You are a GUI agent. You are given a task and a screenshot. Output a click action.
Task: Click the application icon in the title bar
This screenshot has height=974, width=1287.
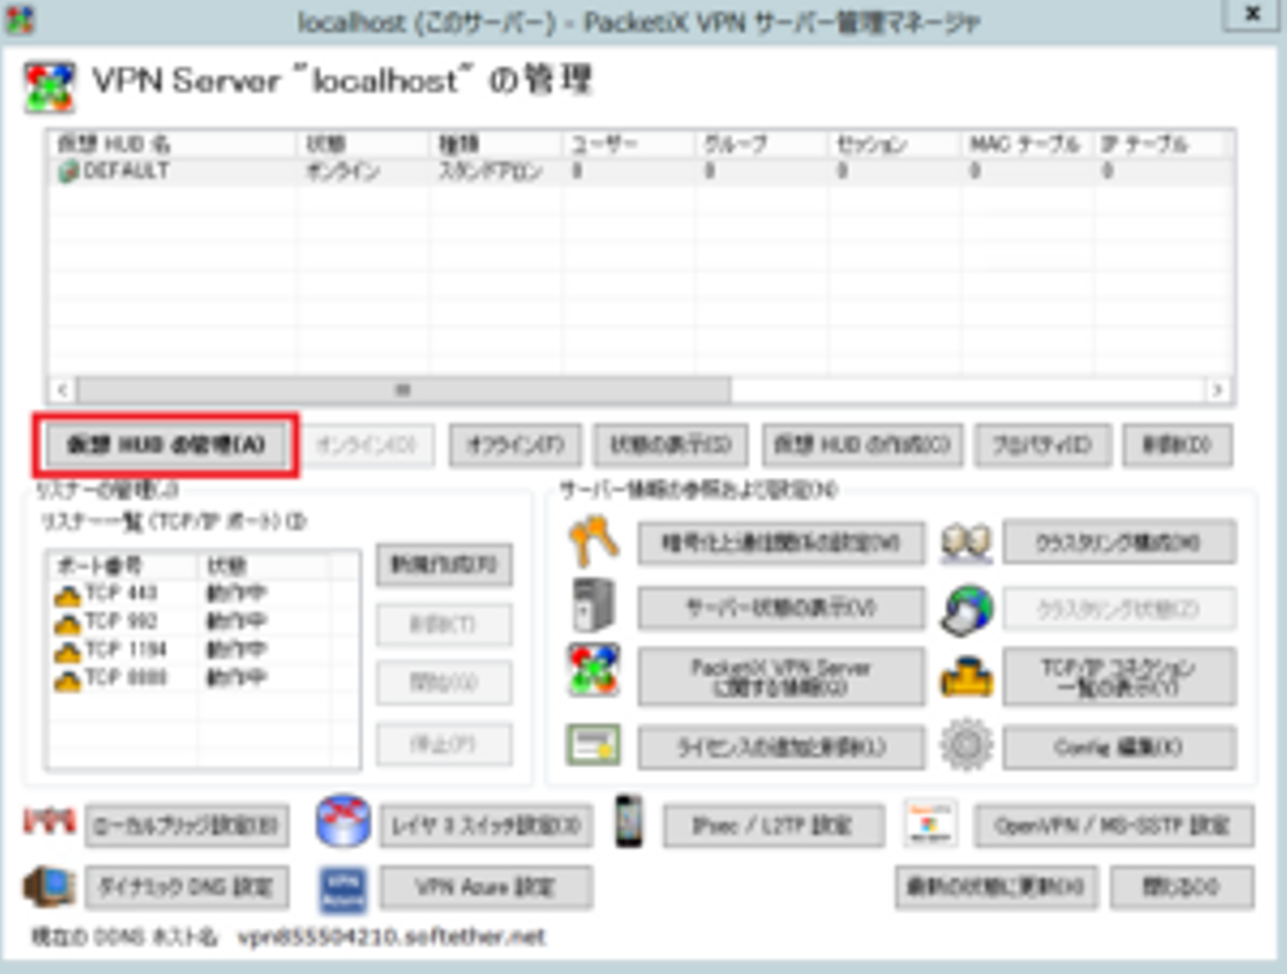point(19,19)
